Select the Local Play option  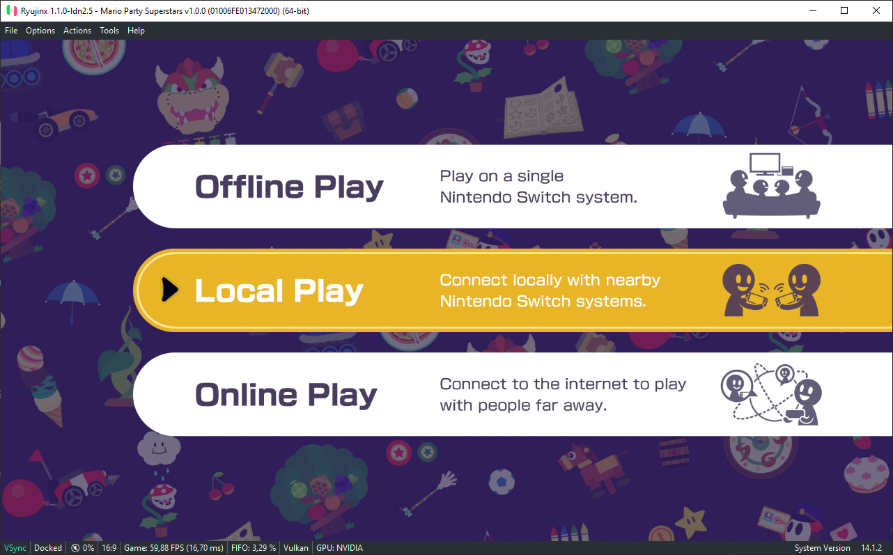(513, 290)
